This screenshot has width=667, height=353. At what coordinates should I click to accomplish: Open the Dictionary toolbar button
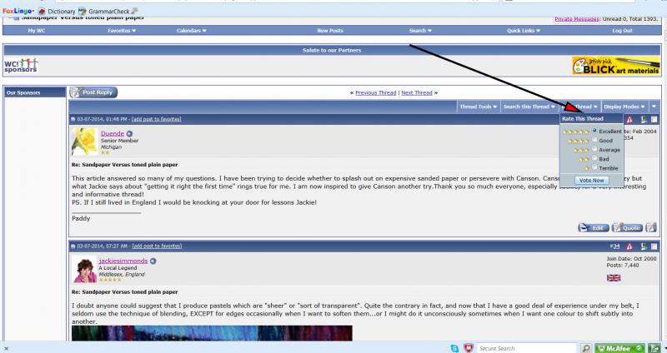[x=57, y=12]
